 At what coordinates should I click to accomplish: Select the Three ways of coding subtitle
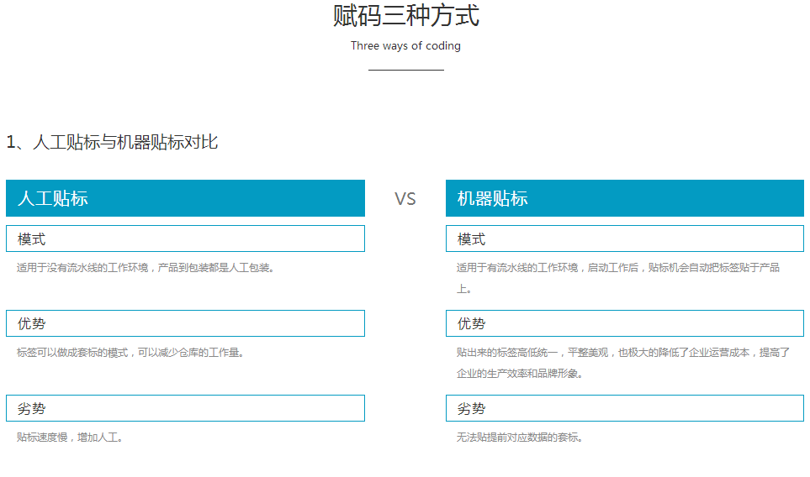pyautogui.click(x=405, y=46)
